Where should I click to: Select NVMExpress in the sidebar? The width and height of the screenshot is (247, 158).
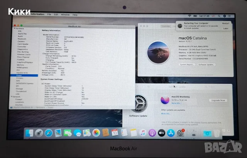[x=22, y=68]
